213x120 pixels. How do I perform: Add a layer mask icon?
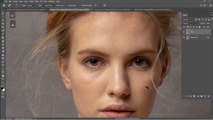click(194, 96)
